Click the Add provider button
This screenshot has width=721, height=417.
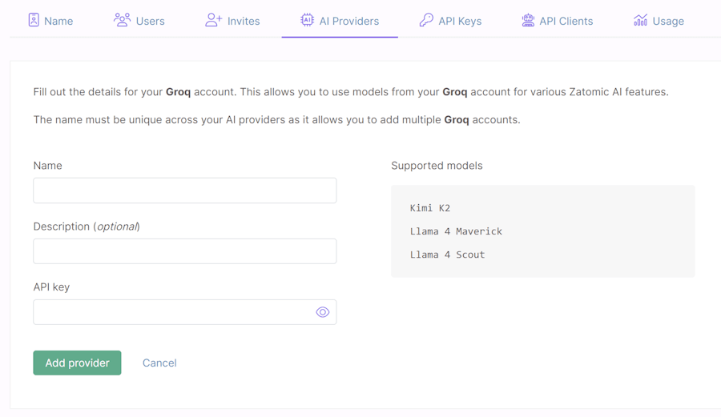click(77, 363)
